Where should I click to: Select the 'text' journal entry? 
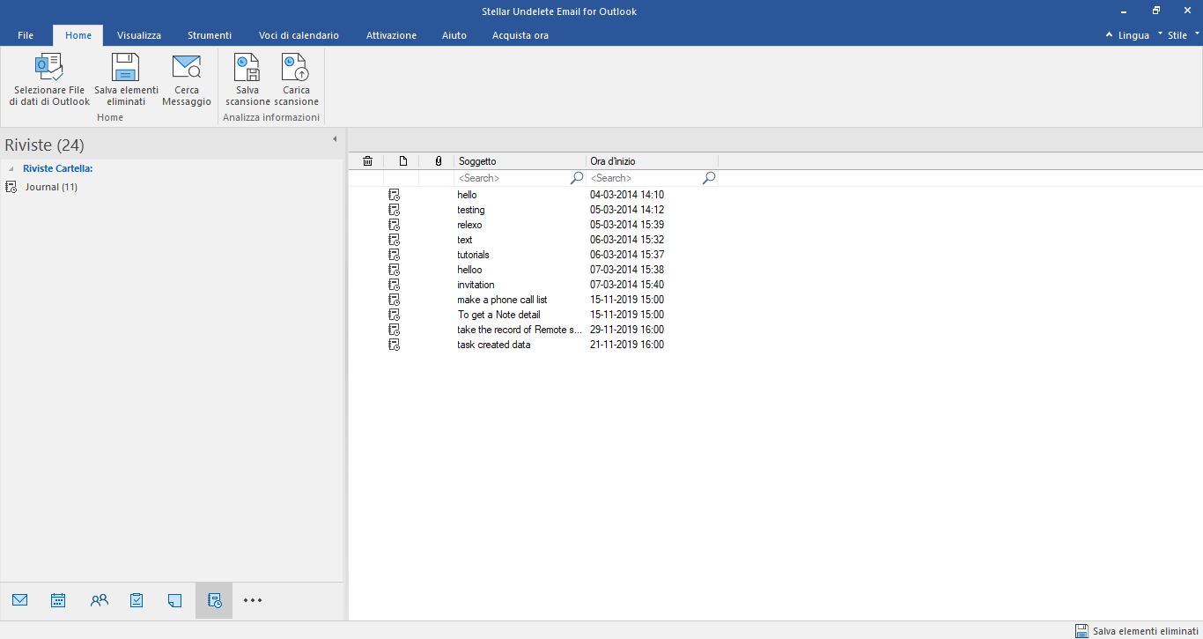[465, 240]
